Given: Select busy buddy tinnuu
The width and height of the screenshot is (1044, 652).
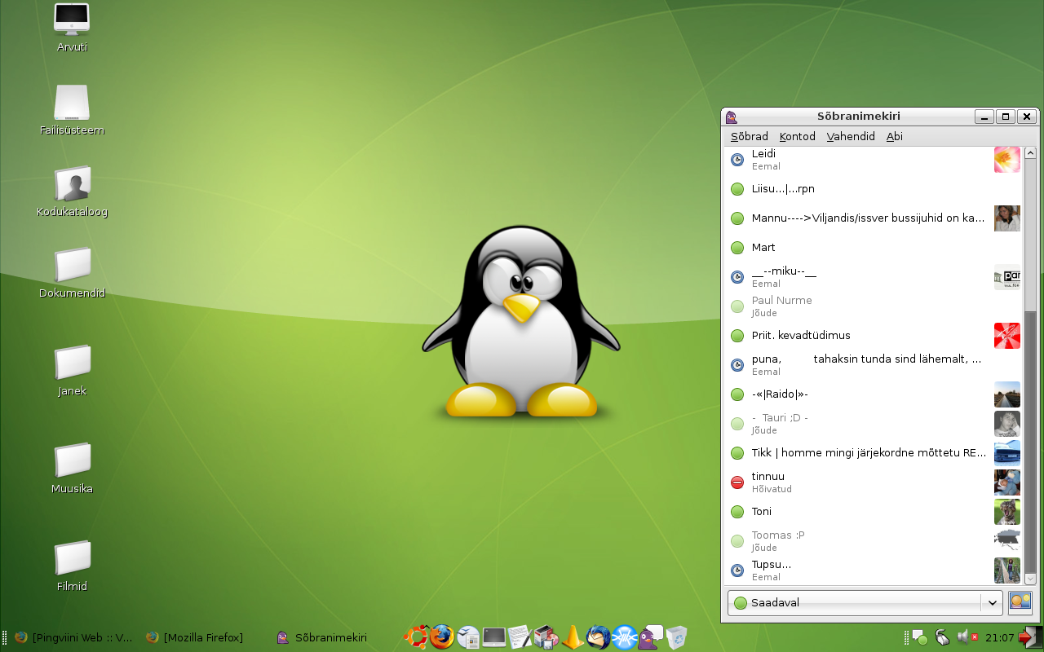Looking at the screenshot, I should point(873,482).
